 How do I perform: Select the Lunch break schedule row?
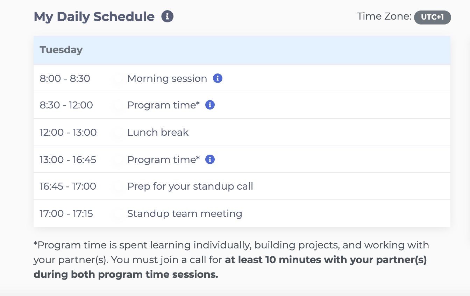tap(242, 132)
